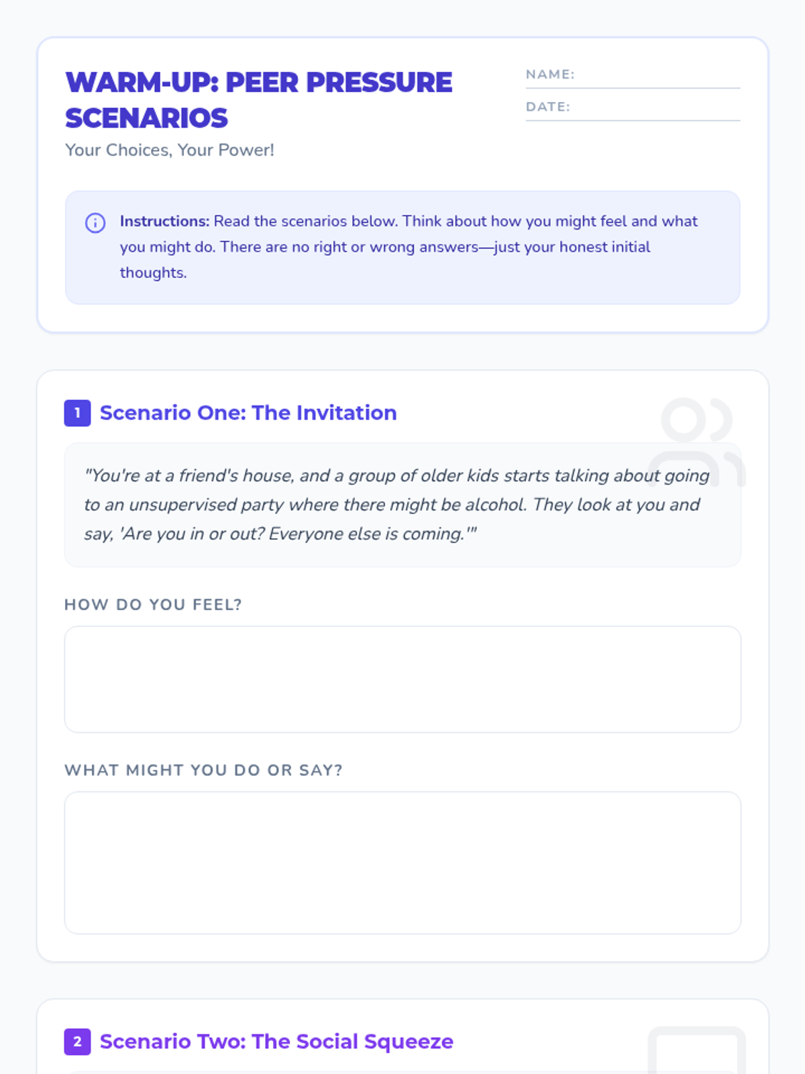Click the 'Your Choices, Your Power!' subtitle
The width and height of the screenshot is (805, 1074).
170,150
